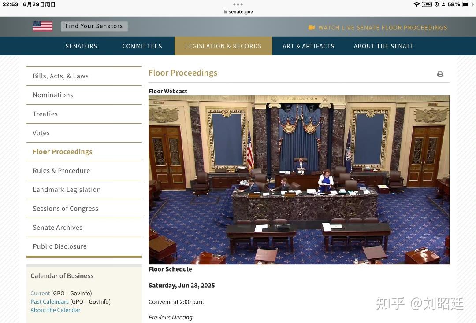This screenshot has height=323, width=476.
Task: Go to Bills, Acts, & Laws
Action: click(x=84, y=76)
